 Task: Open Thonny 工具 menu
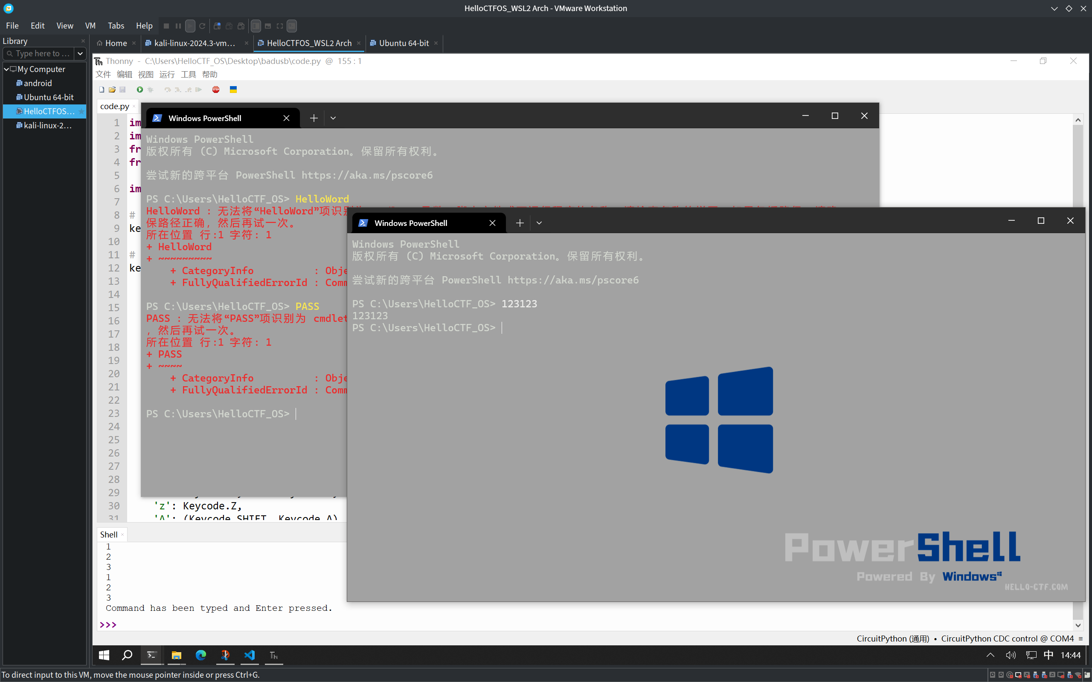click(188, 75)
